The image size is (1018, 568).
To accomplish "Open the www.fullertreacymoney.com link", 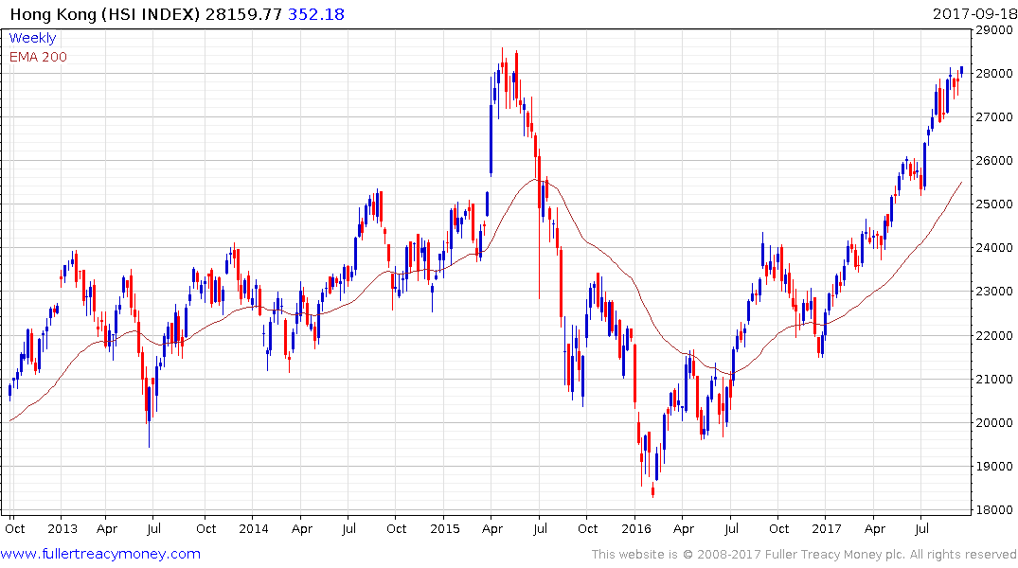I will click(x=100, y=554).
